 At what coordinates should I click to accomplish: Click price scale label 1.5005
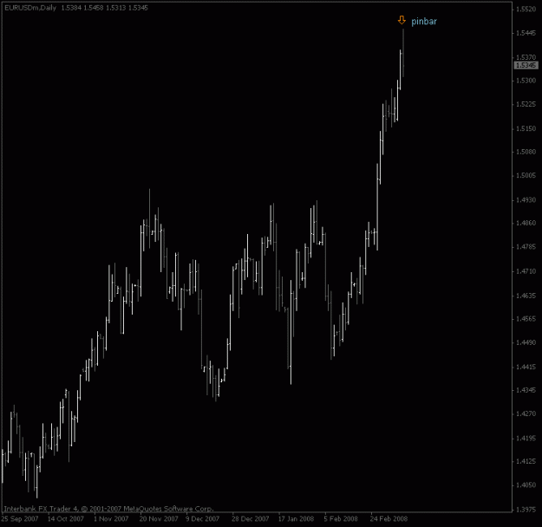point(526,176)
